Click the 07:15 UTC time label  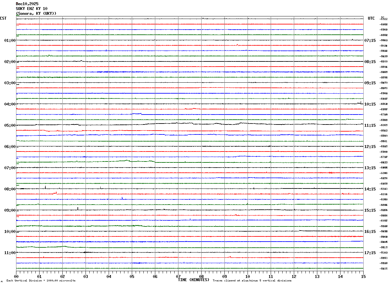[x=370, y=41]
